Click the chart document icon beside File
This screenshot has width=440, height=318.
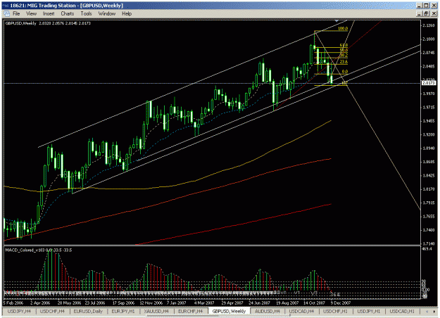tap(7, 14)
